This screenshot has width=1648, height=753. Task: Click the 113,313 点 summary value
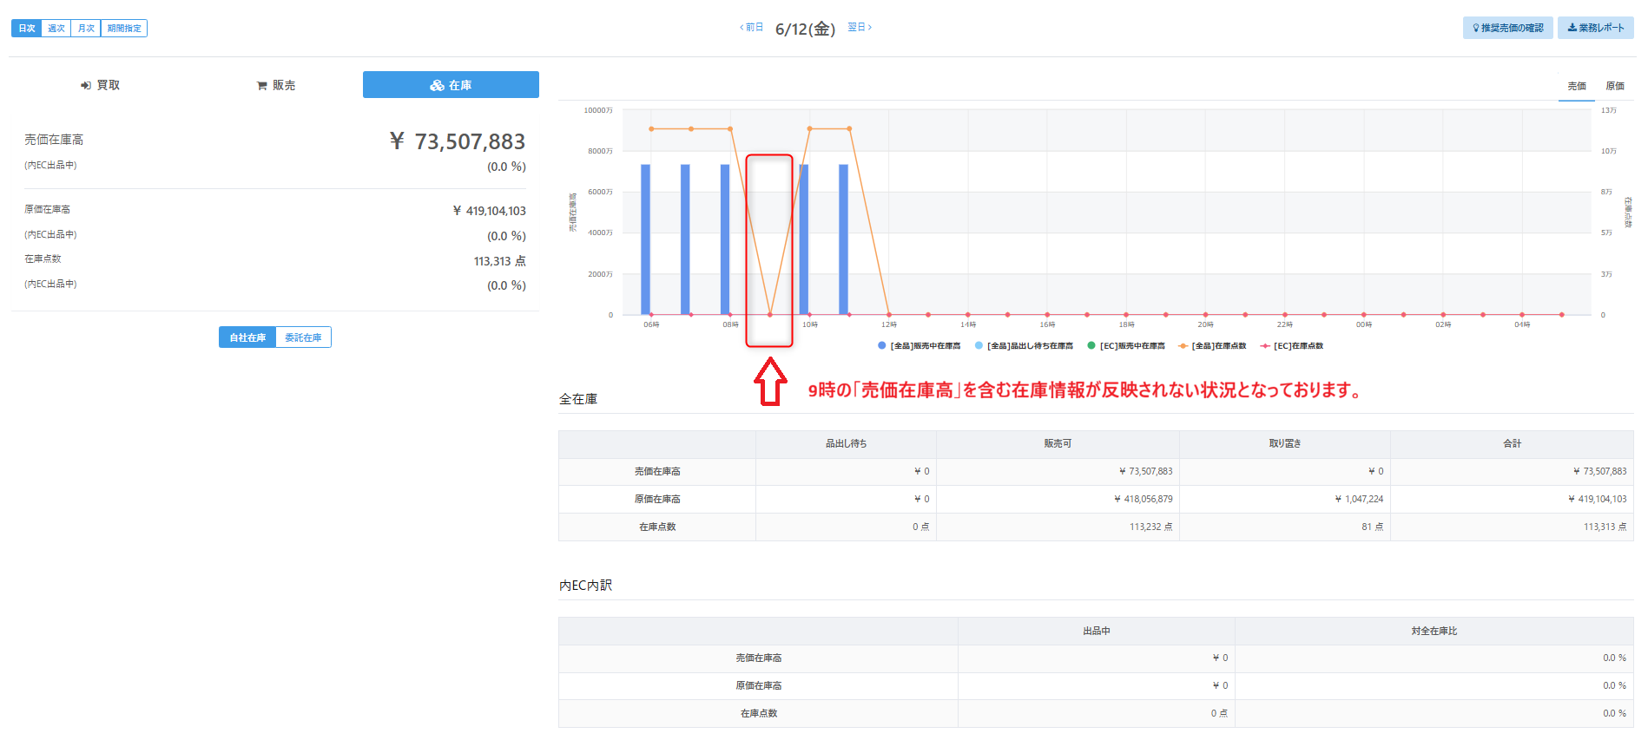500,261
